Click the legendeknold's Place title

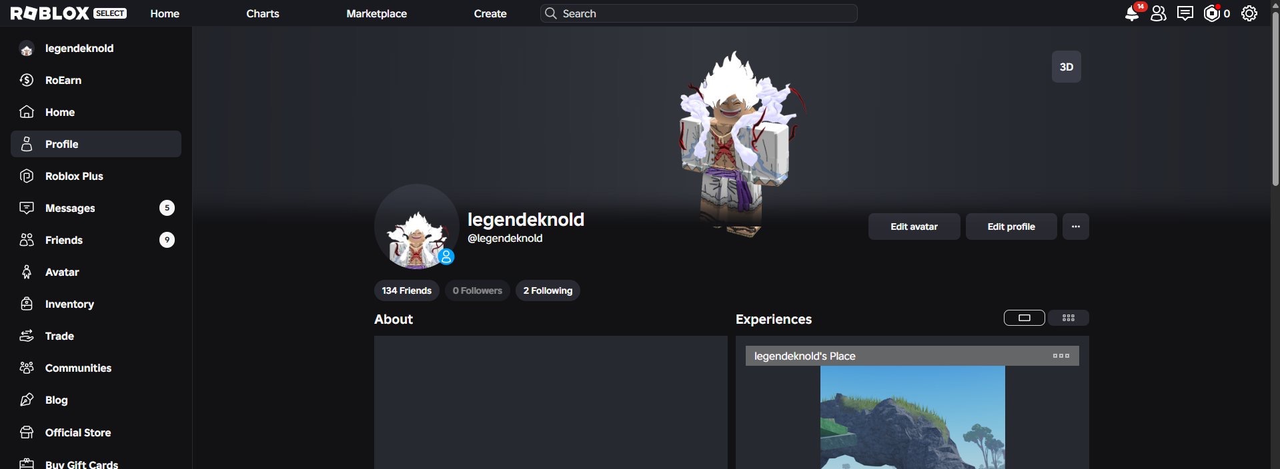(804, 356)
